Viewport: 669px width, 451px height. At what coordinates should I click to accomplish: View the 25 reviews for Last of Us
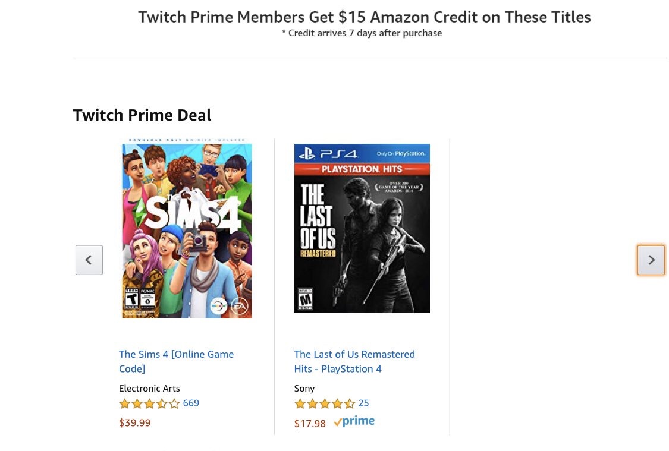click(363, 403)
